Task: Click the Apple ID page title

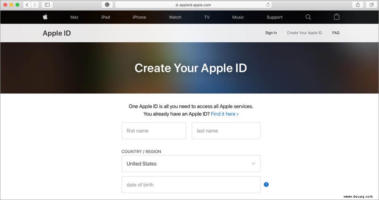Action: point(57,33)
